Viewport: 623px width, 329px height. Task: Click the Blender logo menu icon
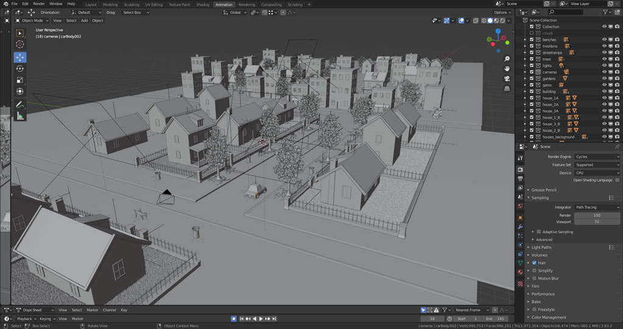point(5,4)
